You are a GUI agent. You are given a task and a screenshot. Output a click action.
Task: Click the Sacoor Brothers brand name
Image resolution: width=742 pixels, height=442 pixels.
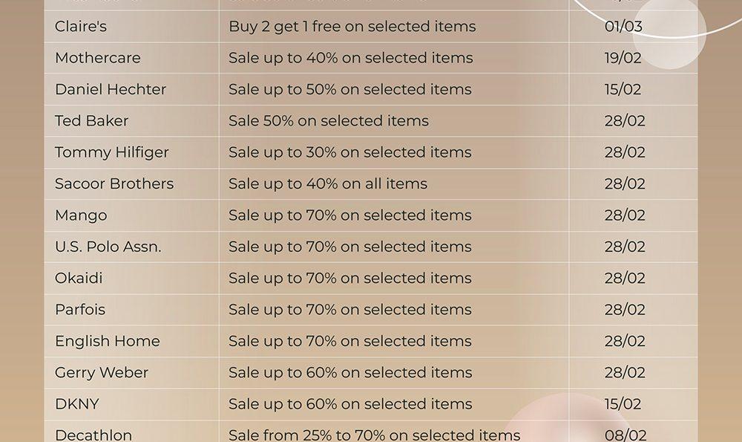pos(114,183)
